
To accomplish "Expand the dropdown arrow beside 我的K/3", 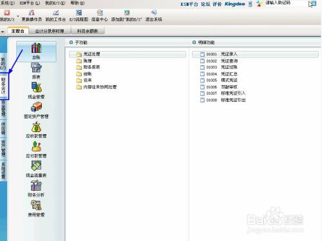I will (18, 16).
